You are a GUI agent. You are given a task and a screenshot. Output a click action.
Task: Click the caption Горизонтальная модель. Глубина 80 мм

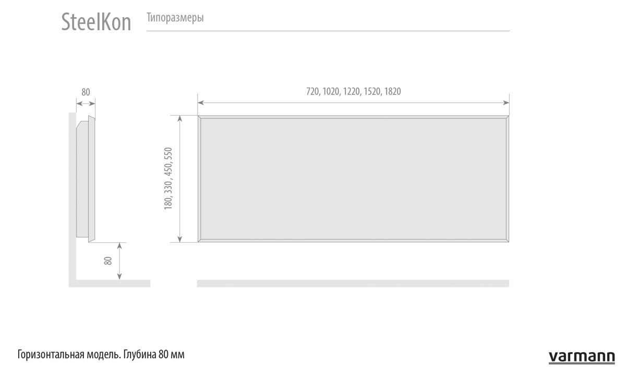click(x=101, y=355)
